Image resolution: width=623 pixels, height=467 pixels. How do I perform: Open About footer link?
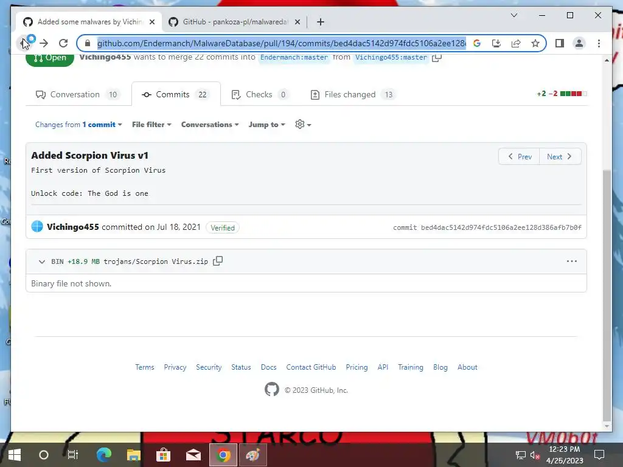tap(467, 367)
